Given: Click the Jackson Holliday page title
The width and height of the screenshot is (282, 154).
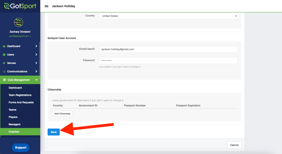Looking at the screenshot, I should [64, 6].
